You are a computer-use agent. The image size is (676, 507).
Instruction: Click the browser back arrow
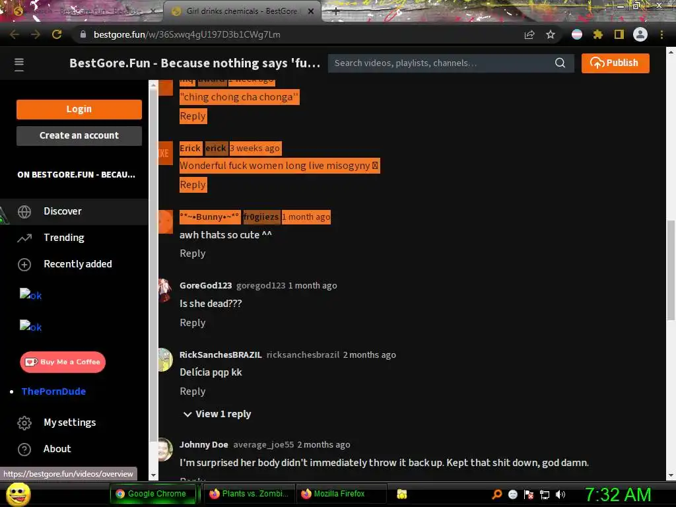[x=15, y=34]
